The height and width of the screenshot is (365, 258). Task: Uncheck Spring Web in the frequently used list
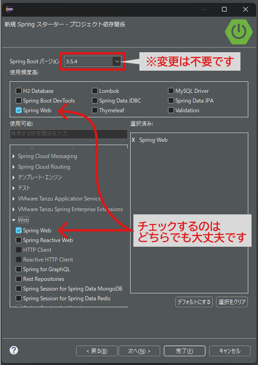point(18,110)
